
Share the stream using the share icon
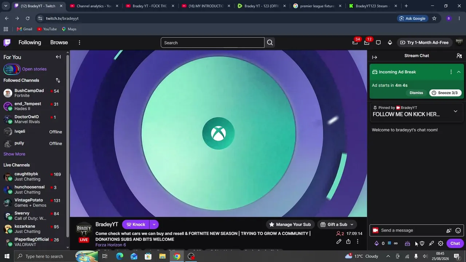tap(348, 242)
